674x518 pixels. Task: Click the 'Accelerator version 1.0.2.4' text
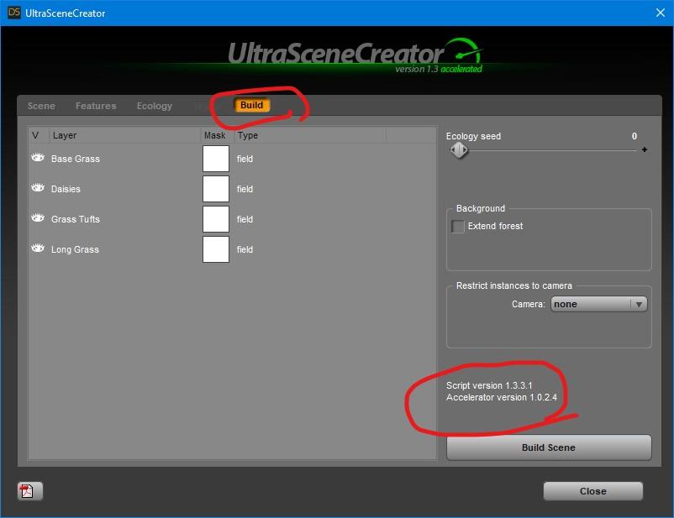pos(502,397)
